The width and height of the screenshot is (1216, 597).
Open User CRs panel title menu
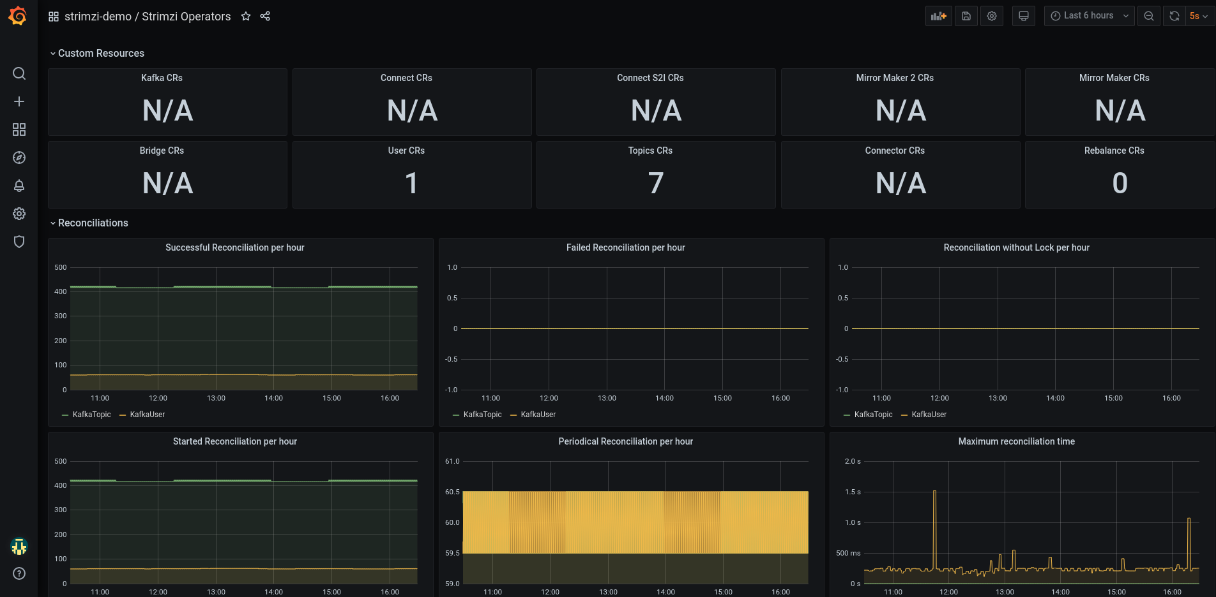(406, 151)
